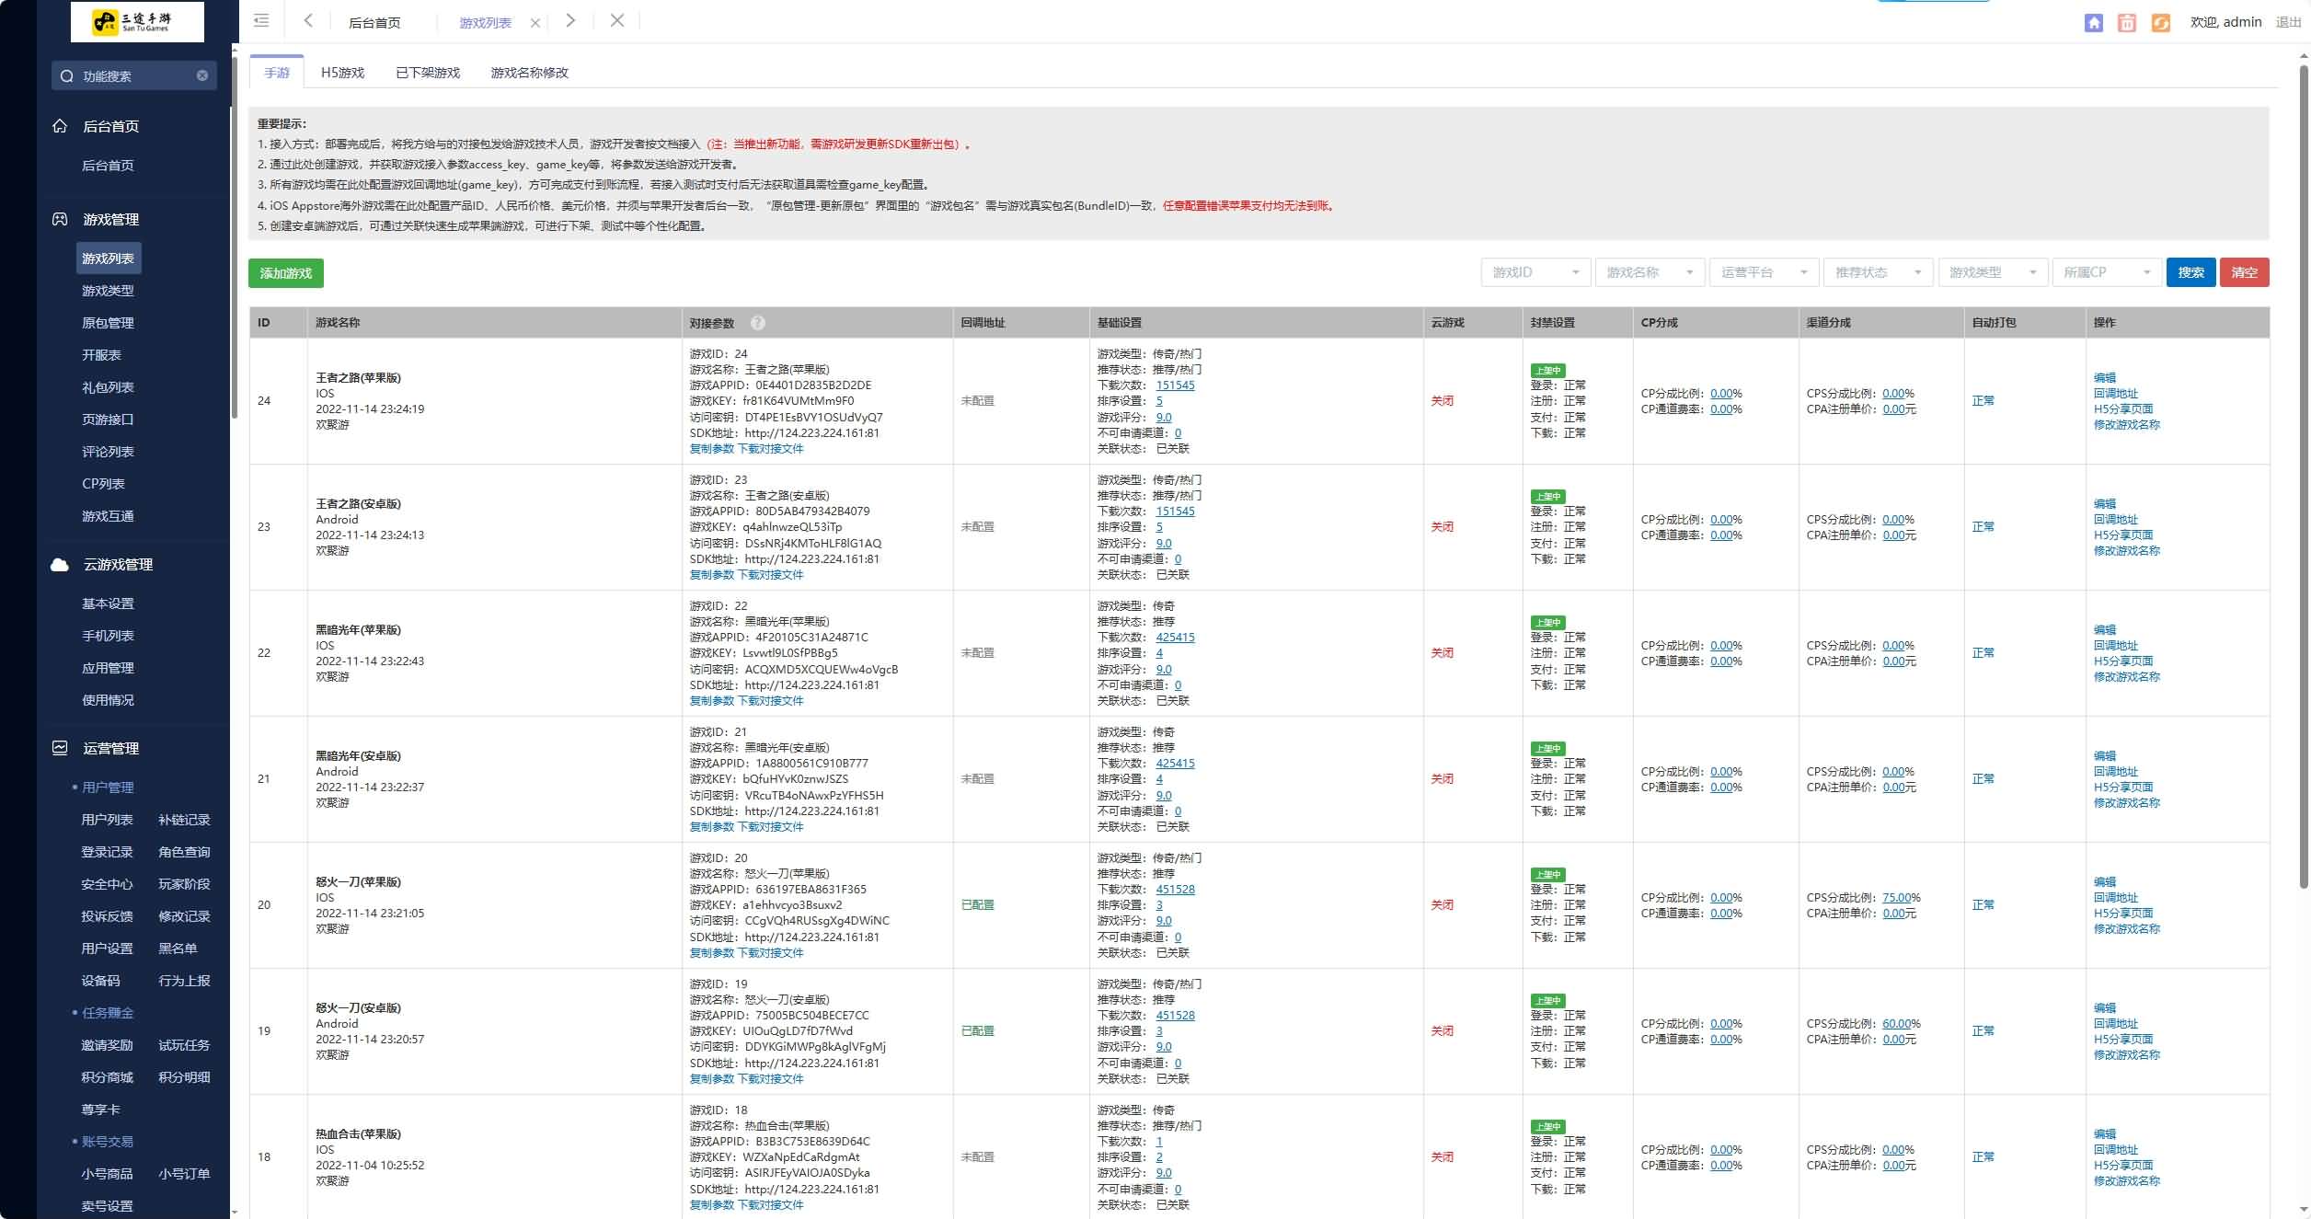Click the right arrow tab navigation icon
Image resolution: width=2311 pixels, height=1219 pixels.
click(570, 20)
